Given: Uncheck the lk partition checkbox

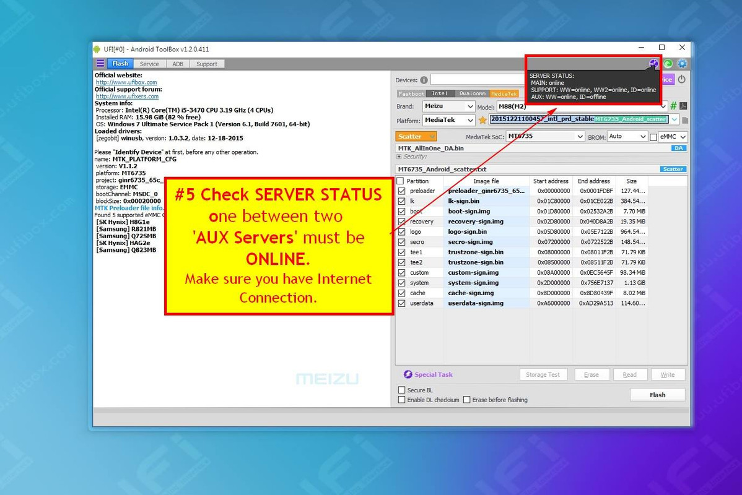Looking at the screenshot, I should point(402,201).
